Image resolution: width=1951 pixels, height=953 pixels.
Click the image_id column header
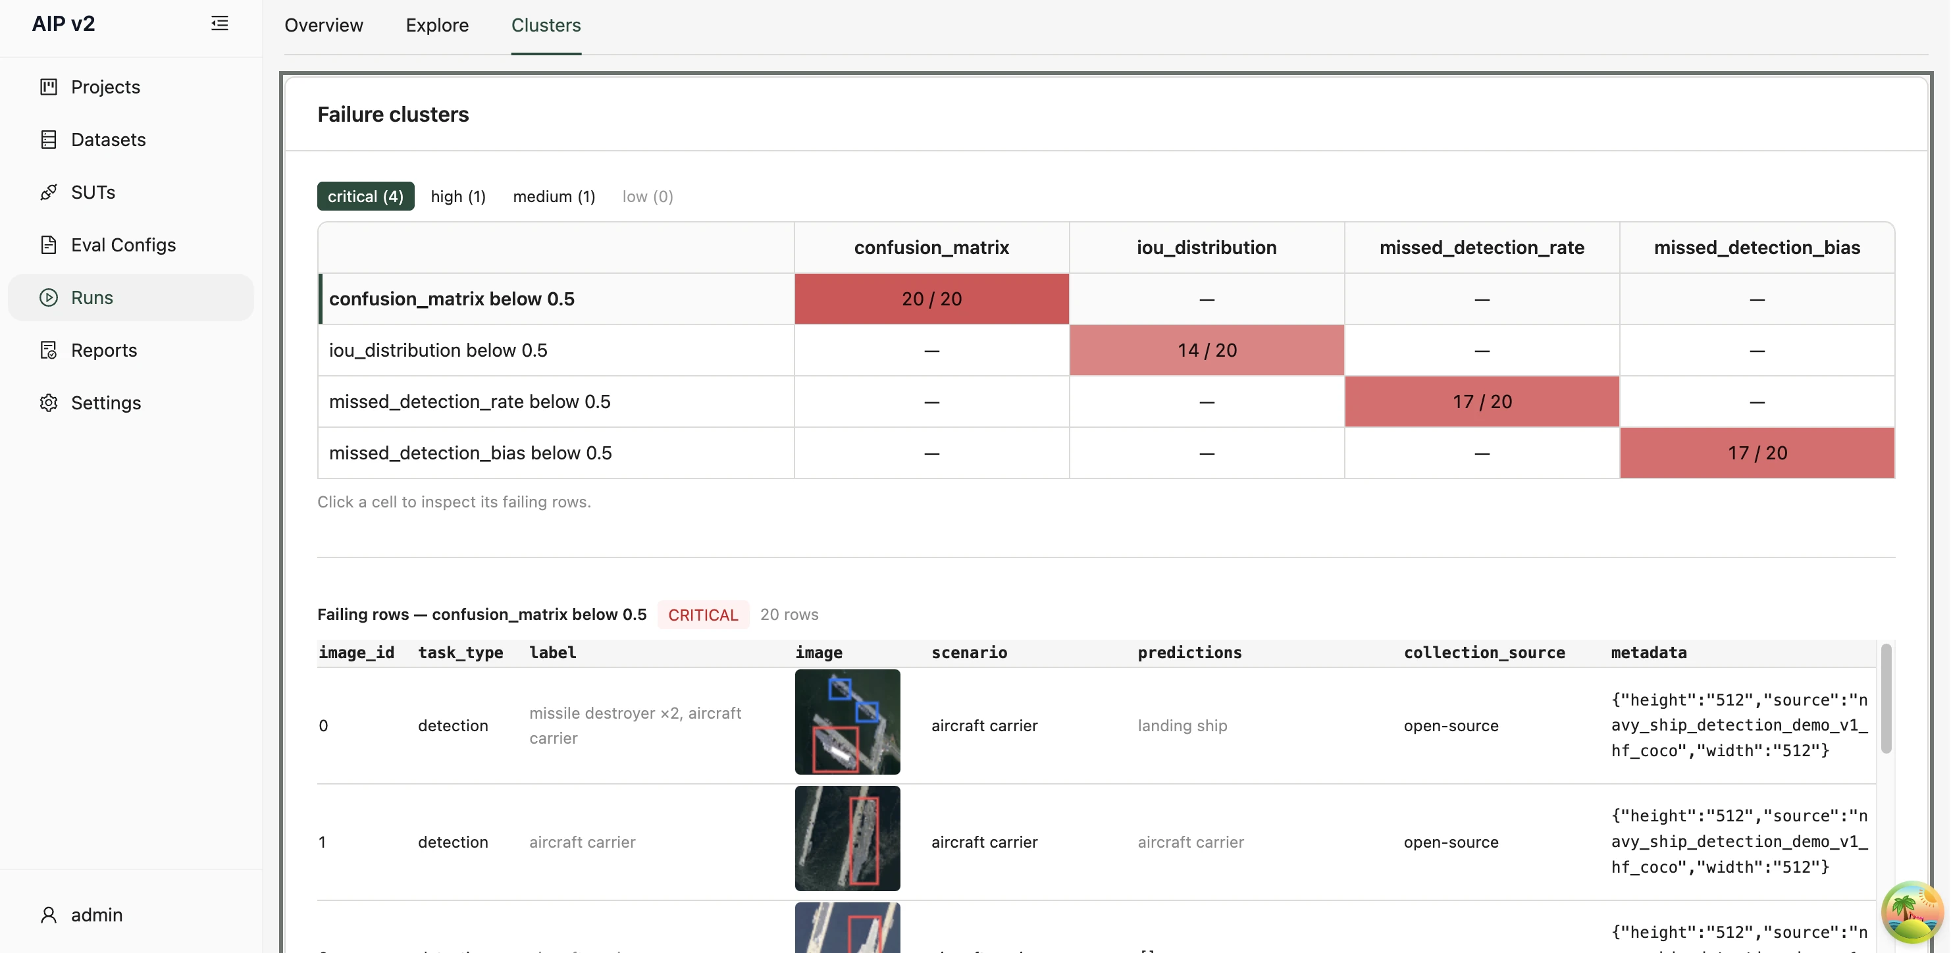click(x=357, y=653)
